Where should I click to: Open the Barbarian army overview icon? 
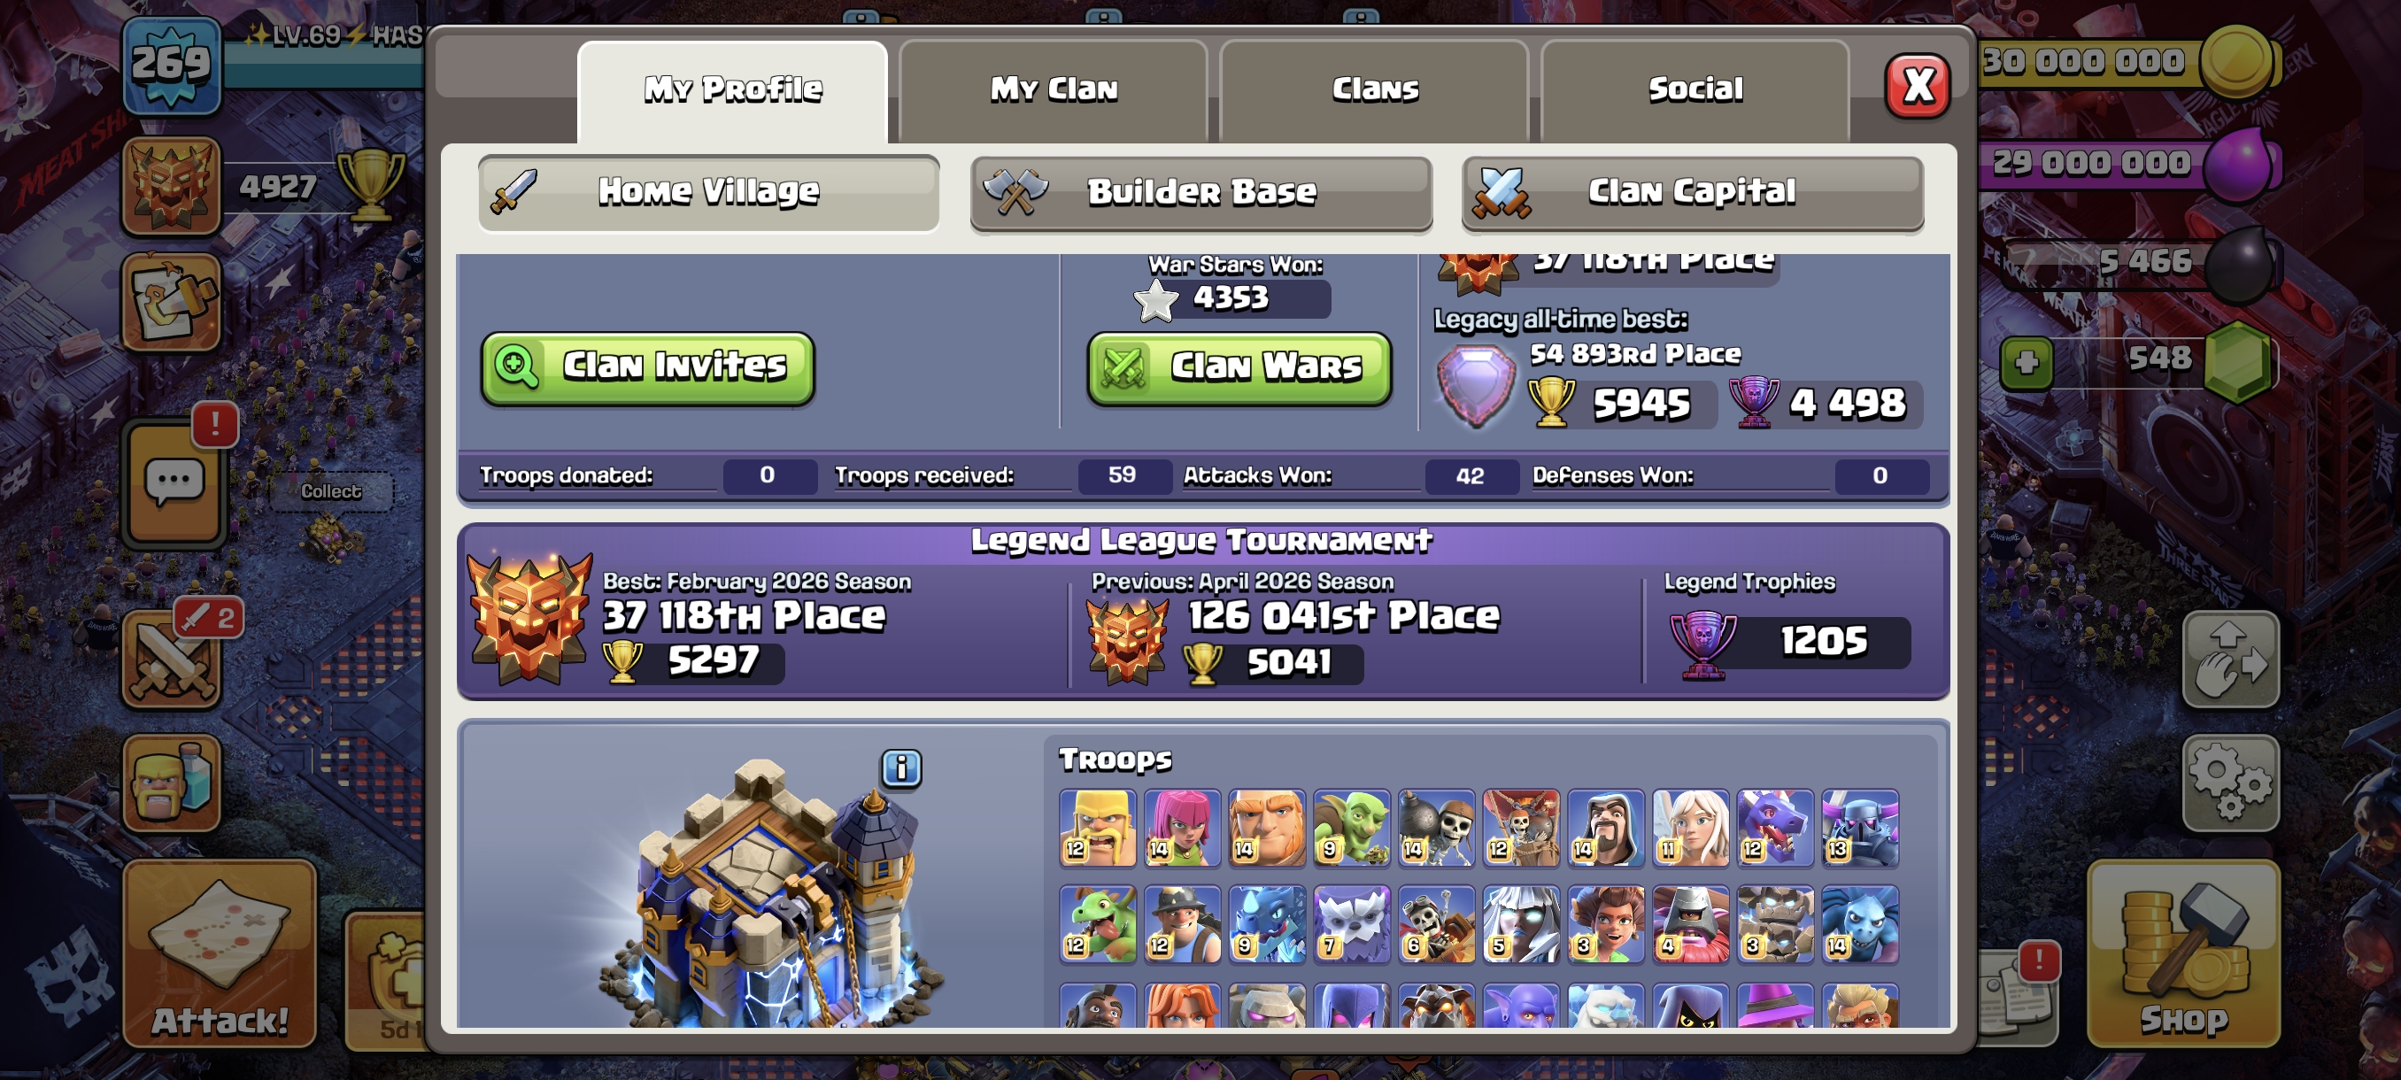(173, 783)
